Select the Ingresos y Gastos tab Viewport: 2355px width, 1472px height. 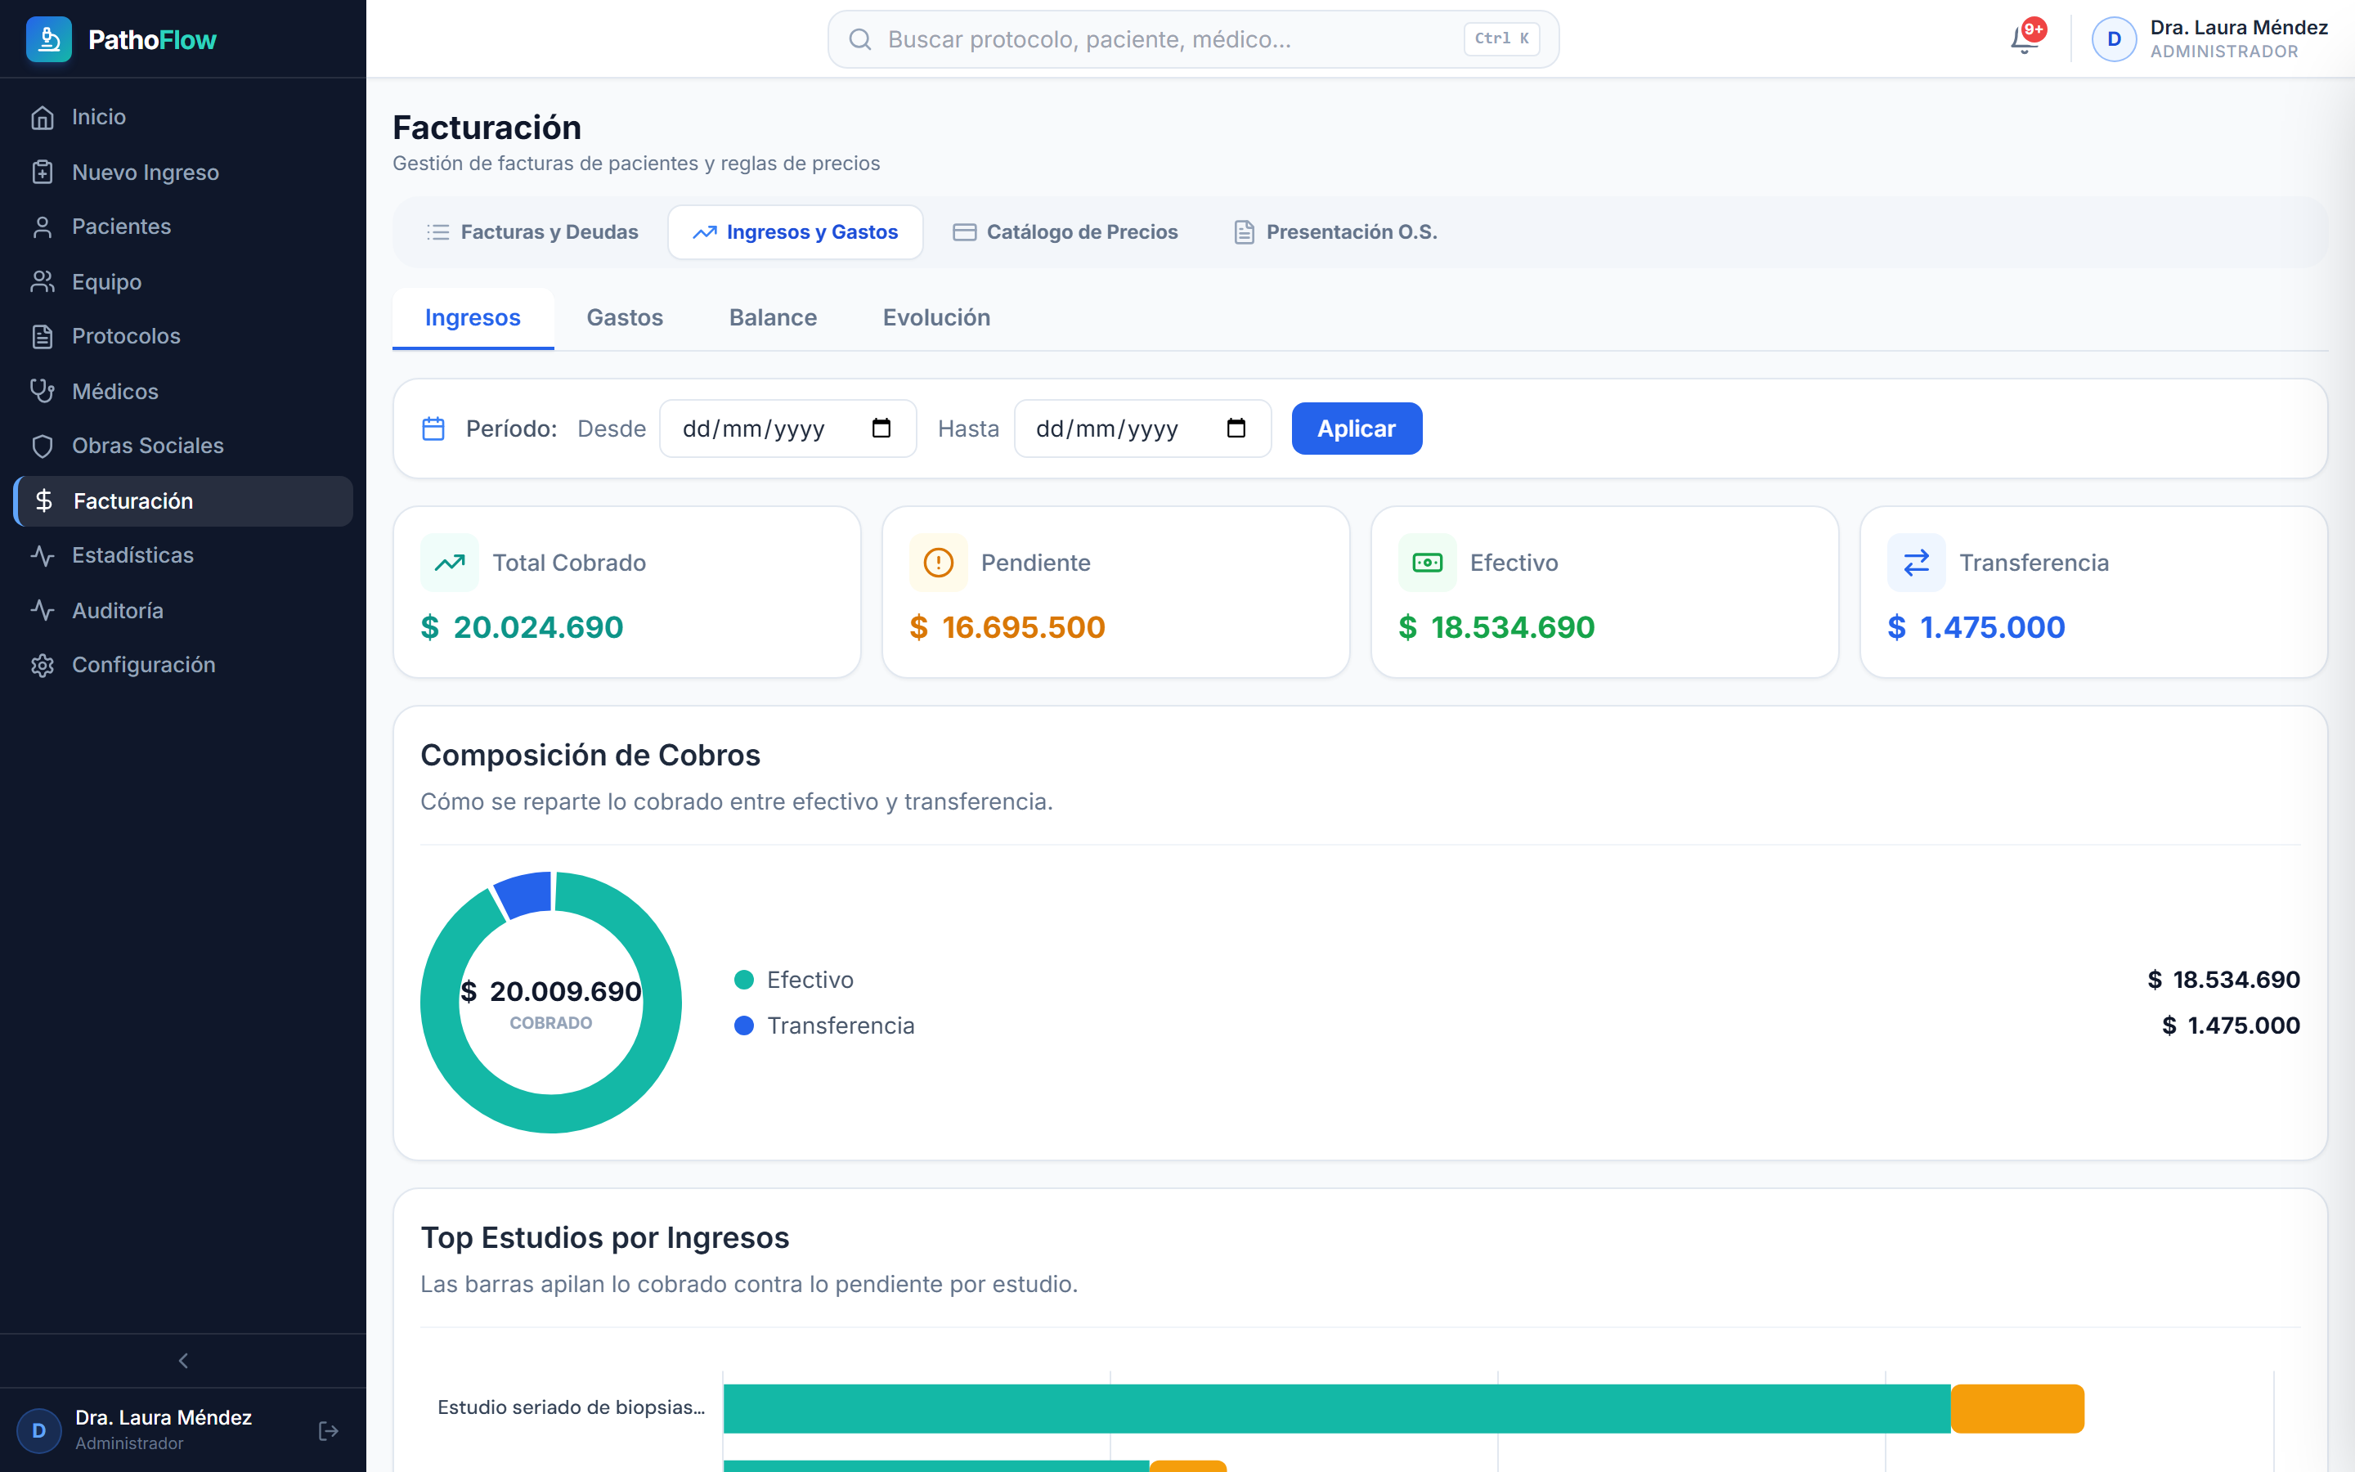click(795, 231)
